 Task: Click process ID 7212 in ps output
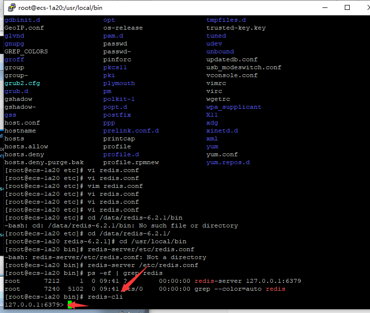click(52, 281)
